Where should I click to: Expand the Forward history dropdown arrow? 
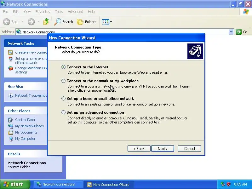pyautogui.click(x=38, y=22)
